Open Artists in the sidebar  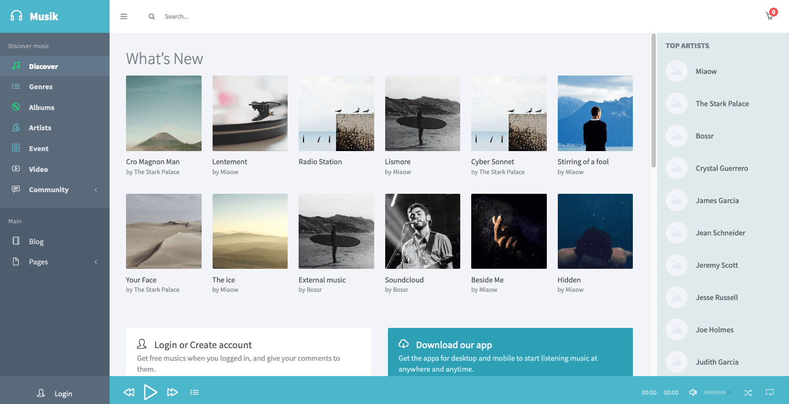[55, 128]
